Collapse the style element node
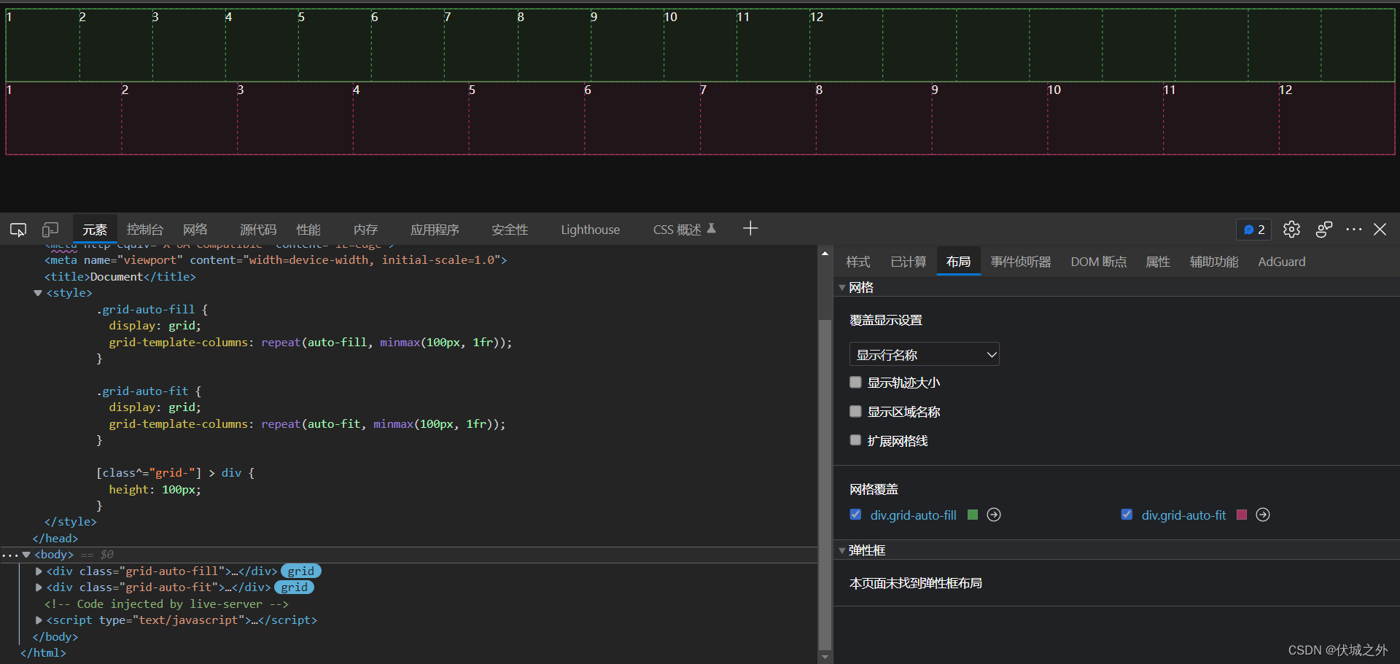 pyautogui.click(x=37, y=293)
